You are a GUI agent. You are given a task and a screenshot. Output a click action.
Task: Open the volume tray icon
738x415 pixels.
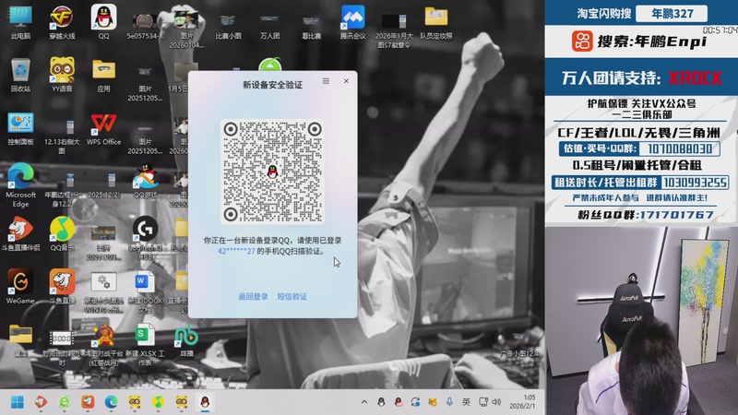tap(496, 402)
